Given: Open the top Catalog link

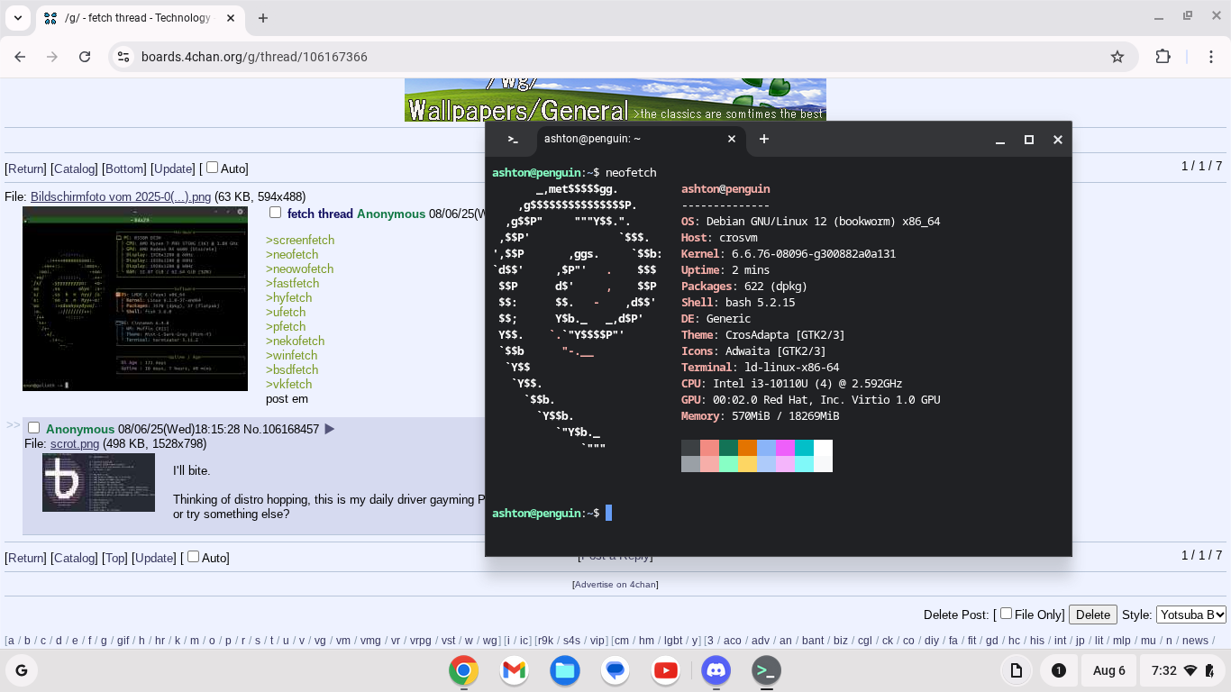Looking at the screenshot, I should [x=74, y=168].
